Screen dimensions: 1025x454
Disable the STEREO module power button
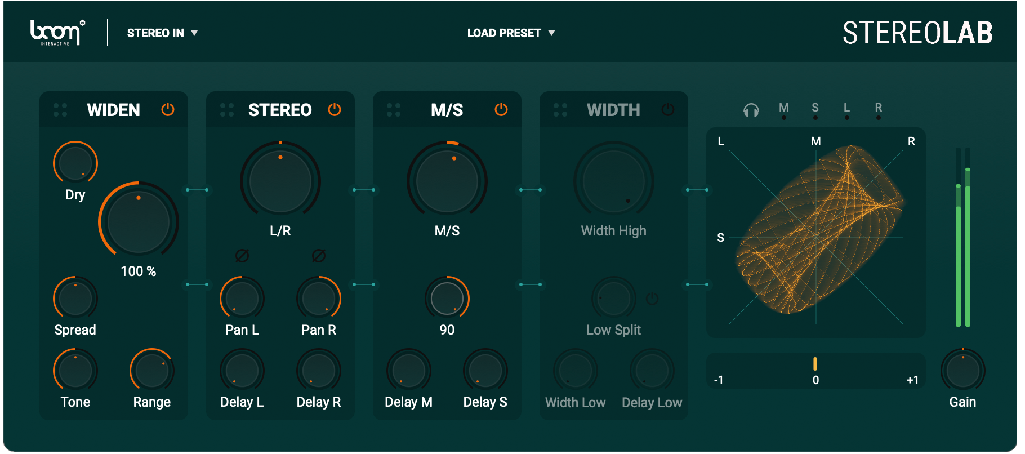[x=335, y=109]
